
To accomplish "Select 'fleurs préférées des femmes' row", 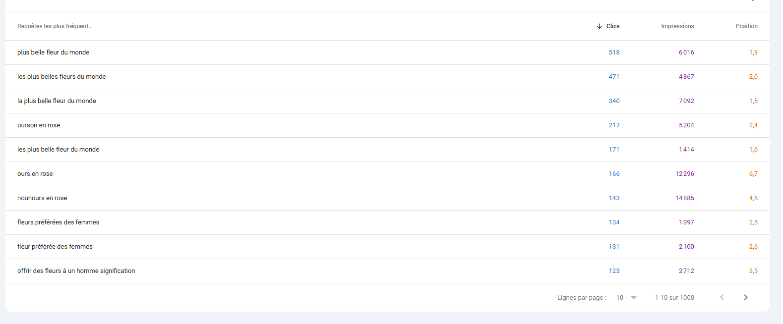I will tap(387, 222).
